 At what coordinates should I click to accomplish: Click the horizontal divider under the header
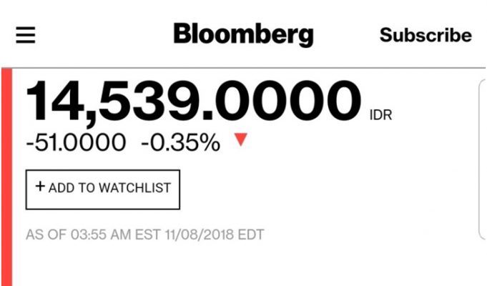click(243, 67)
